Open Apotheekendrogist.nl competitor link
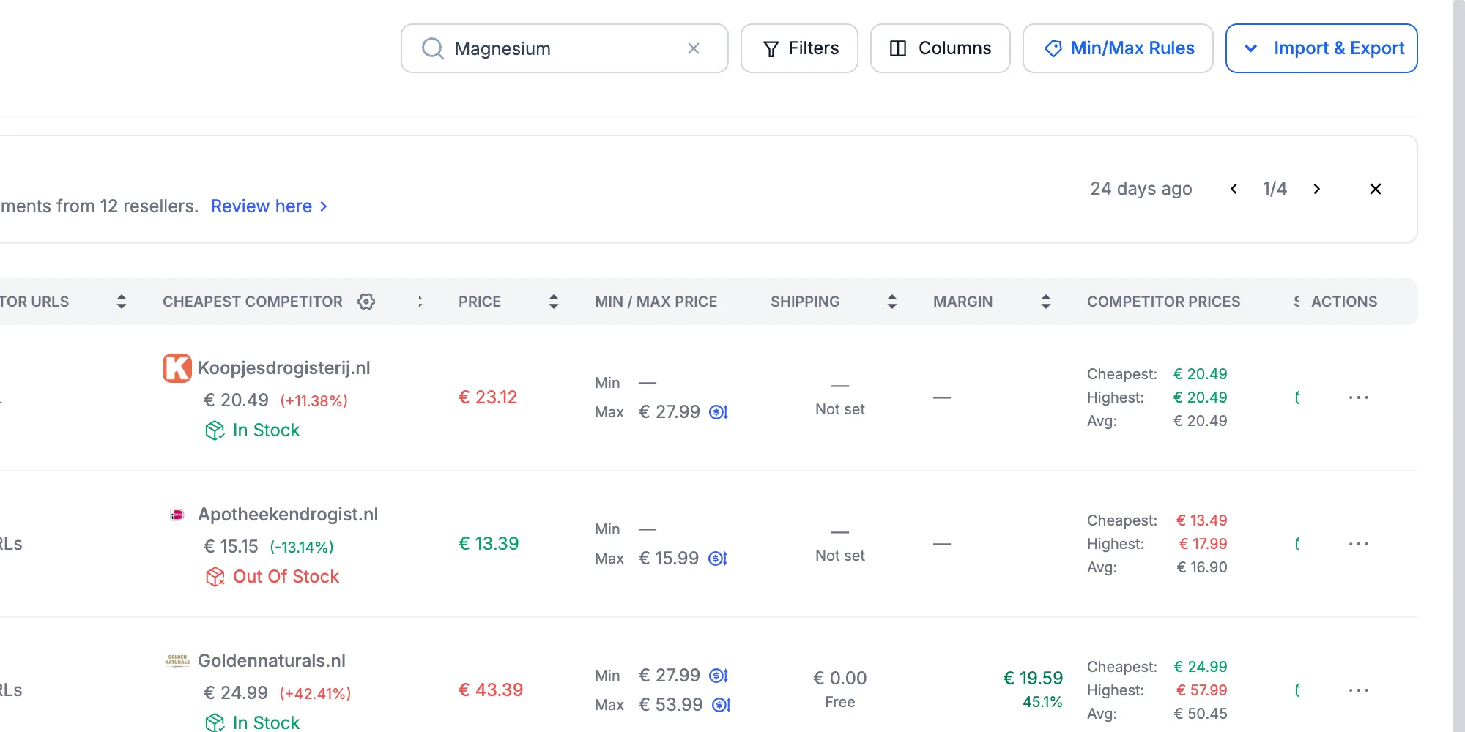 pyautogui.click(x=289, y=515)
